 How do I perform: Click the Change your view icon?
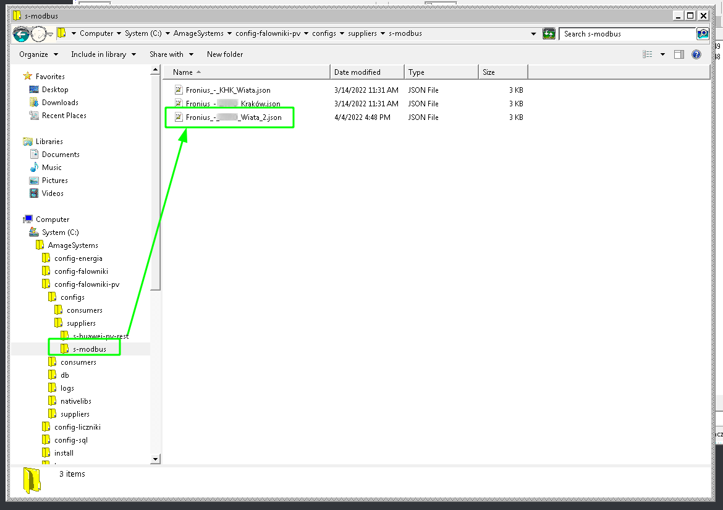[648, 54]
